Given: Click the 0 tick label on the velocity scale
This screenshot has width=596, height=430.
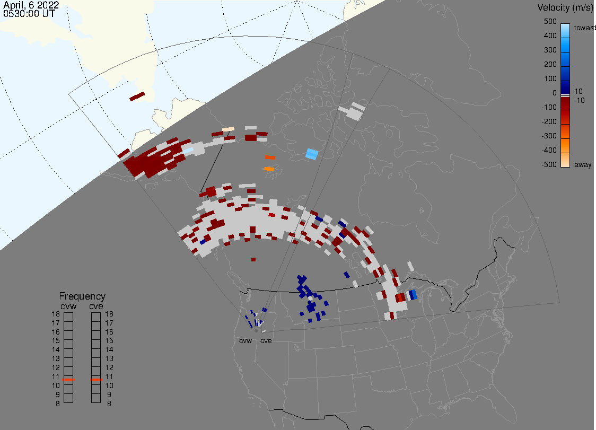Looking at the screenshot, I should (x=555, y=93).
